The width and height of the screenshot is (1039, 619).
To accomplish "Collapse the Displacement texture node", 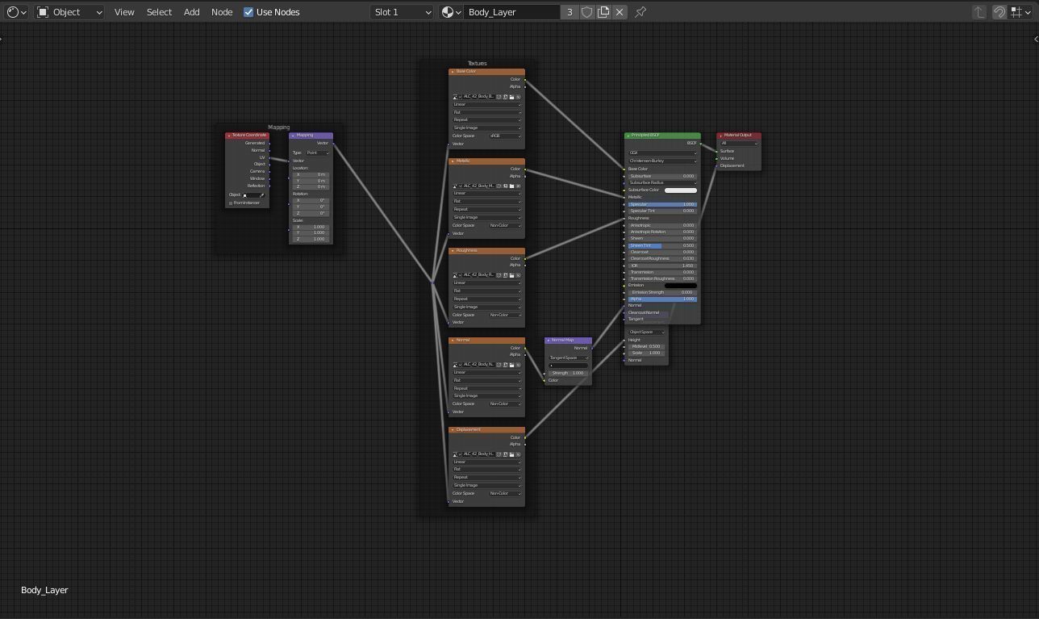I will [453, 430].
